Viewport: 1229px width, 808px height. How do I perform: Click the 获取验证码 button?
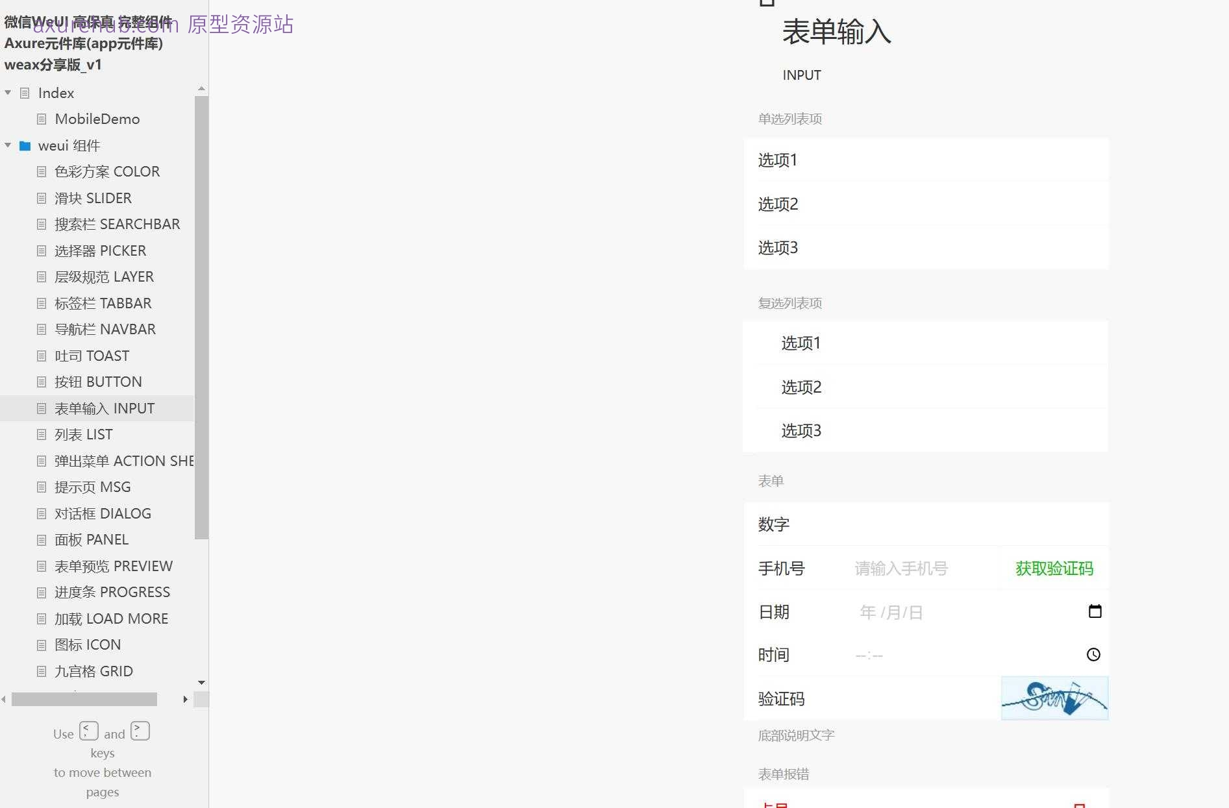tap(1053, 568)
